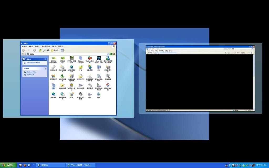Viewport: 269px width, 168px height.
Task: Open the 工具(T) menu in Control Panel
Action: pyautogui.click(x=54, y=46)
